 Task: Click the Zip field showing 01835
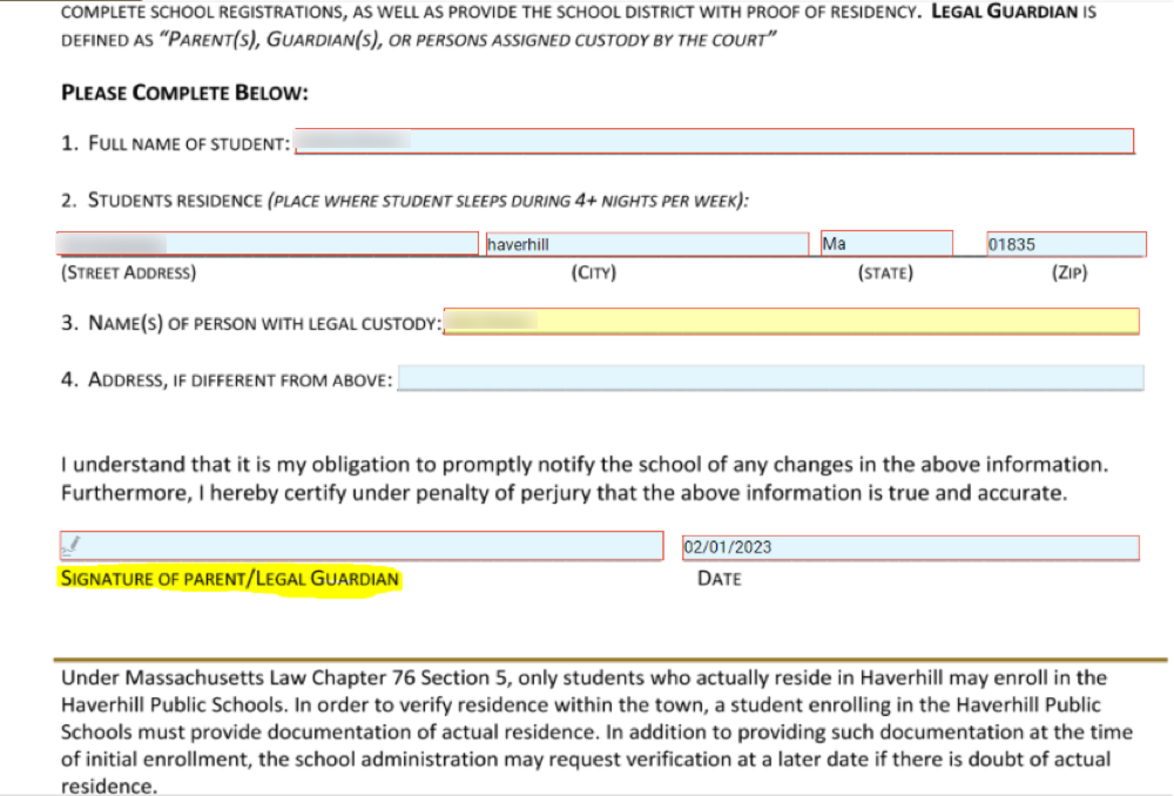coord(1066,244)
